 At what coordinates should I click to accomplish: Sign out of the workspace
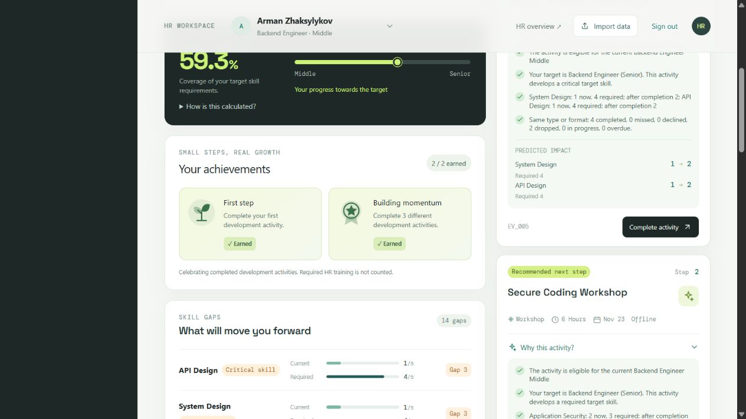(x=665, y=26)
